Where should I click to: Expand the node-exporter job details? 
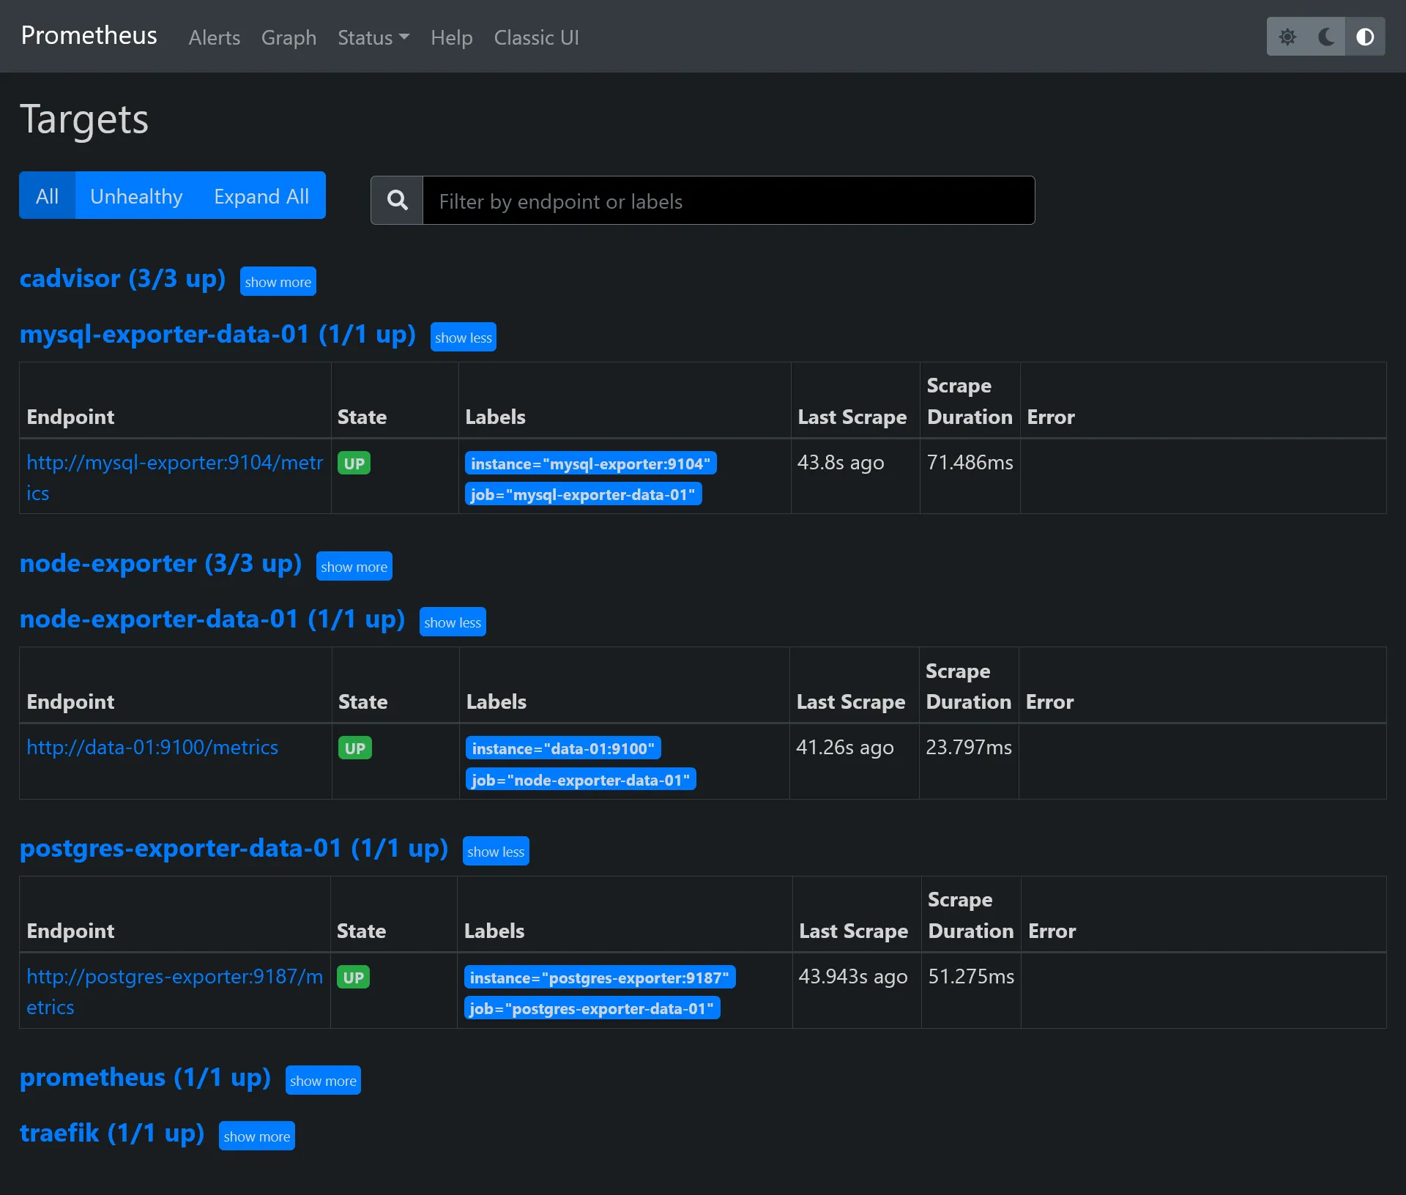(x=354, y=566)
